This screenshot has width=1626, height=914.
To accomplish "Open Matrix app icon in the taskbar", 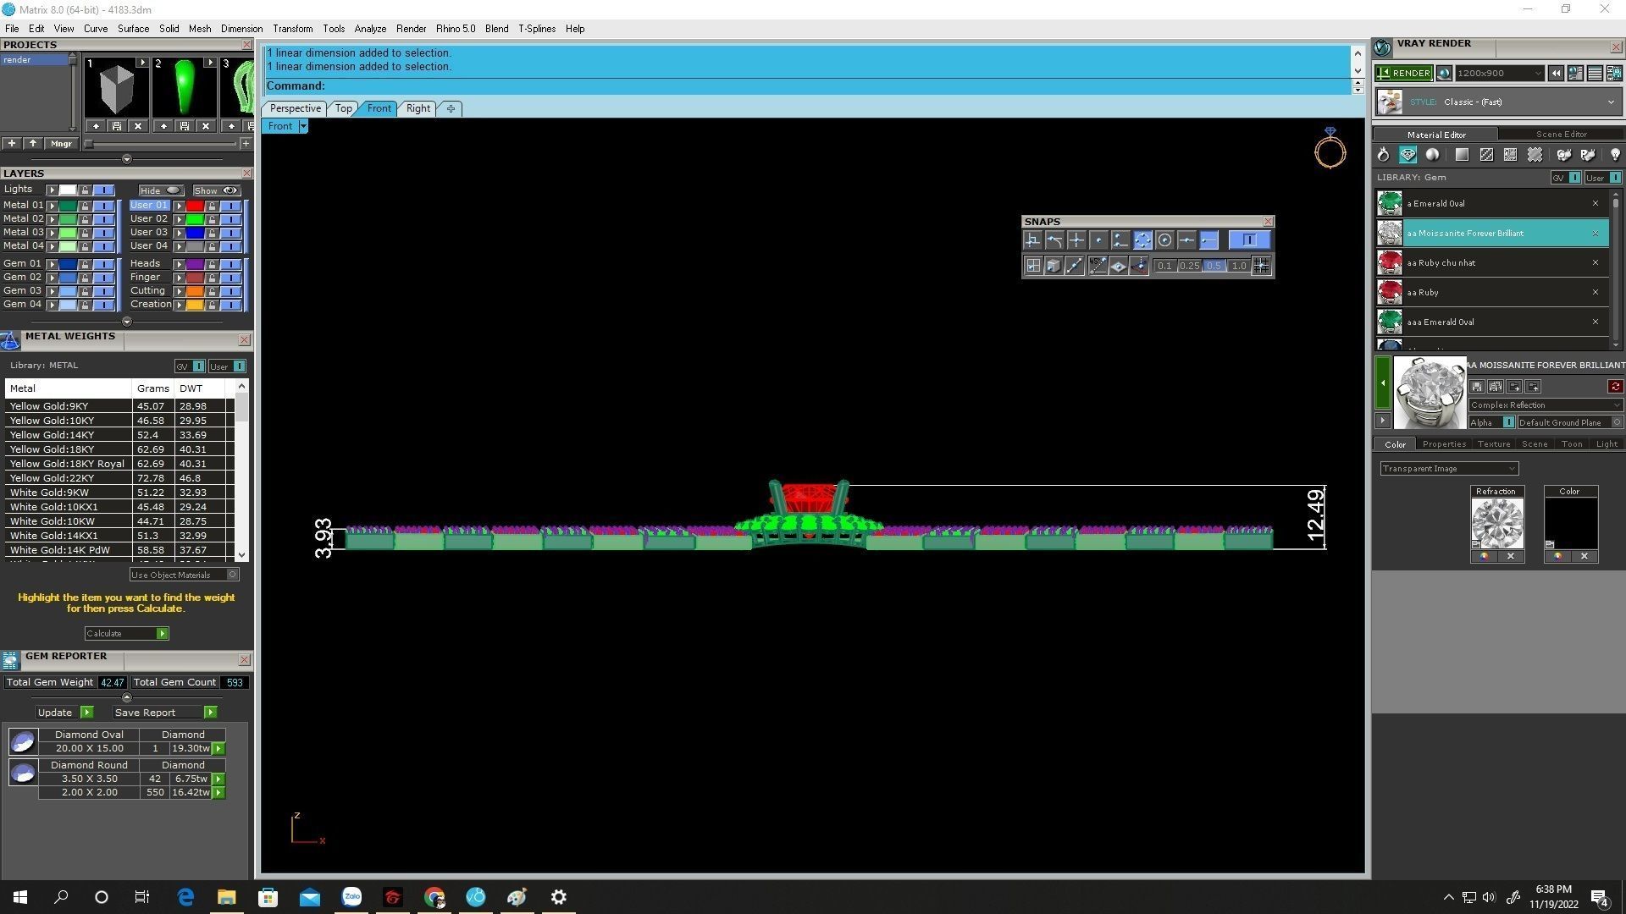I will (476, 897).
